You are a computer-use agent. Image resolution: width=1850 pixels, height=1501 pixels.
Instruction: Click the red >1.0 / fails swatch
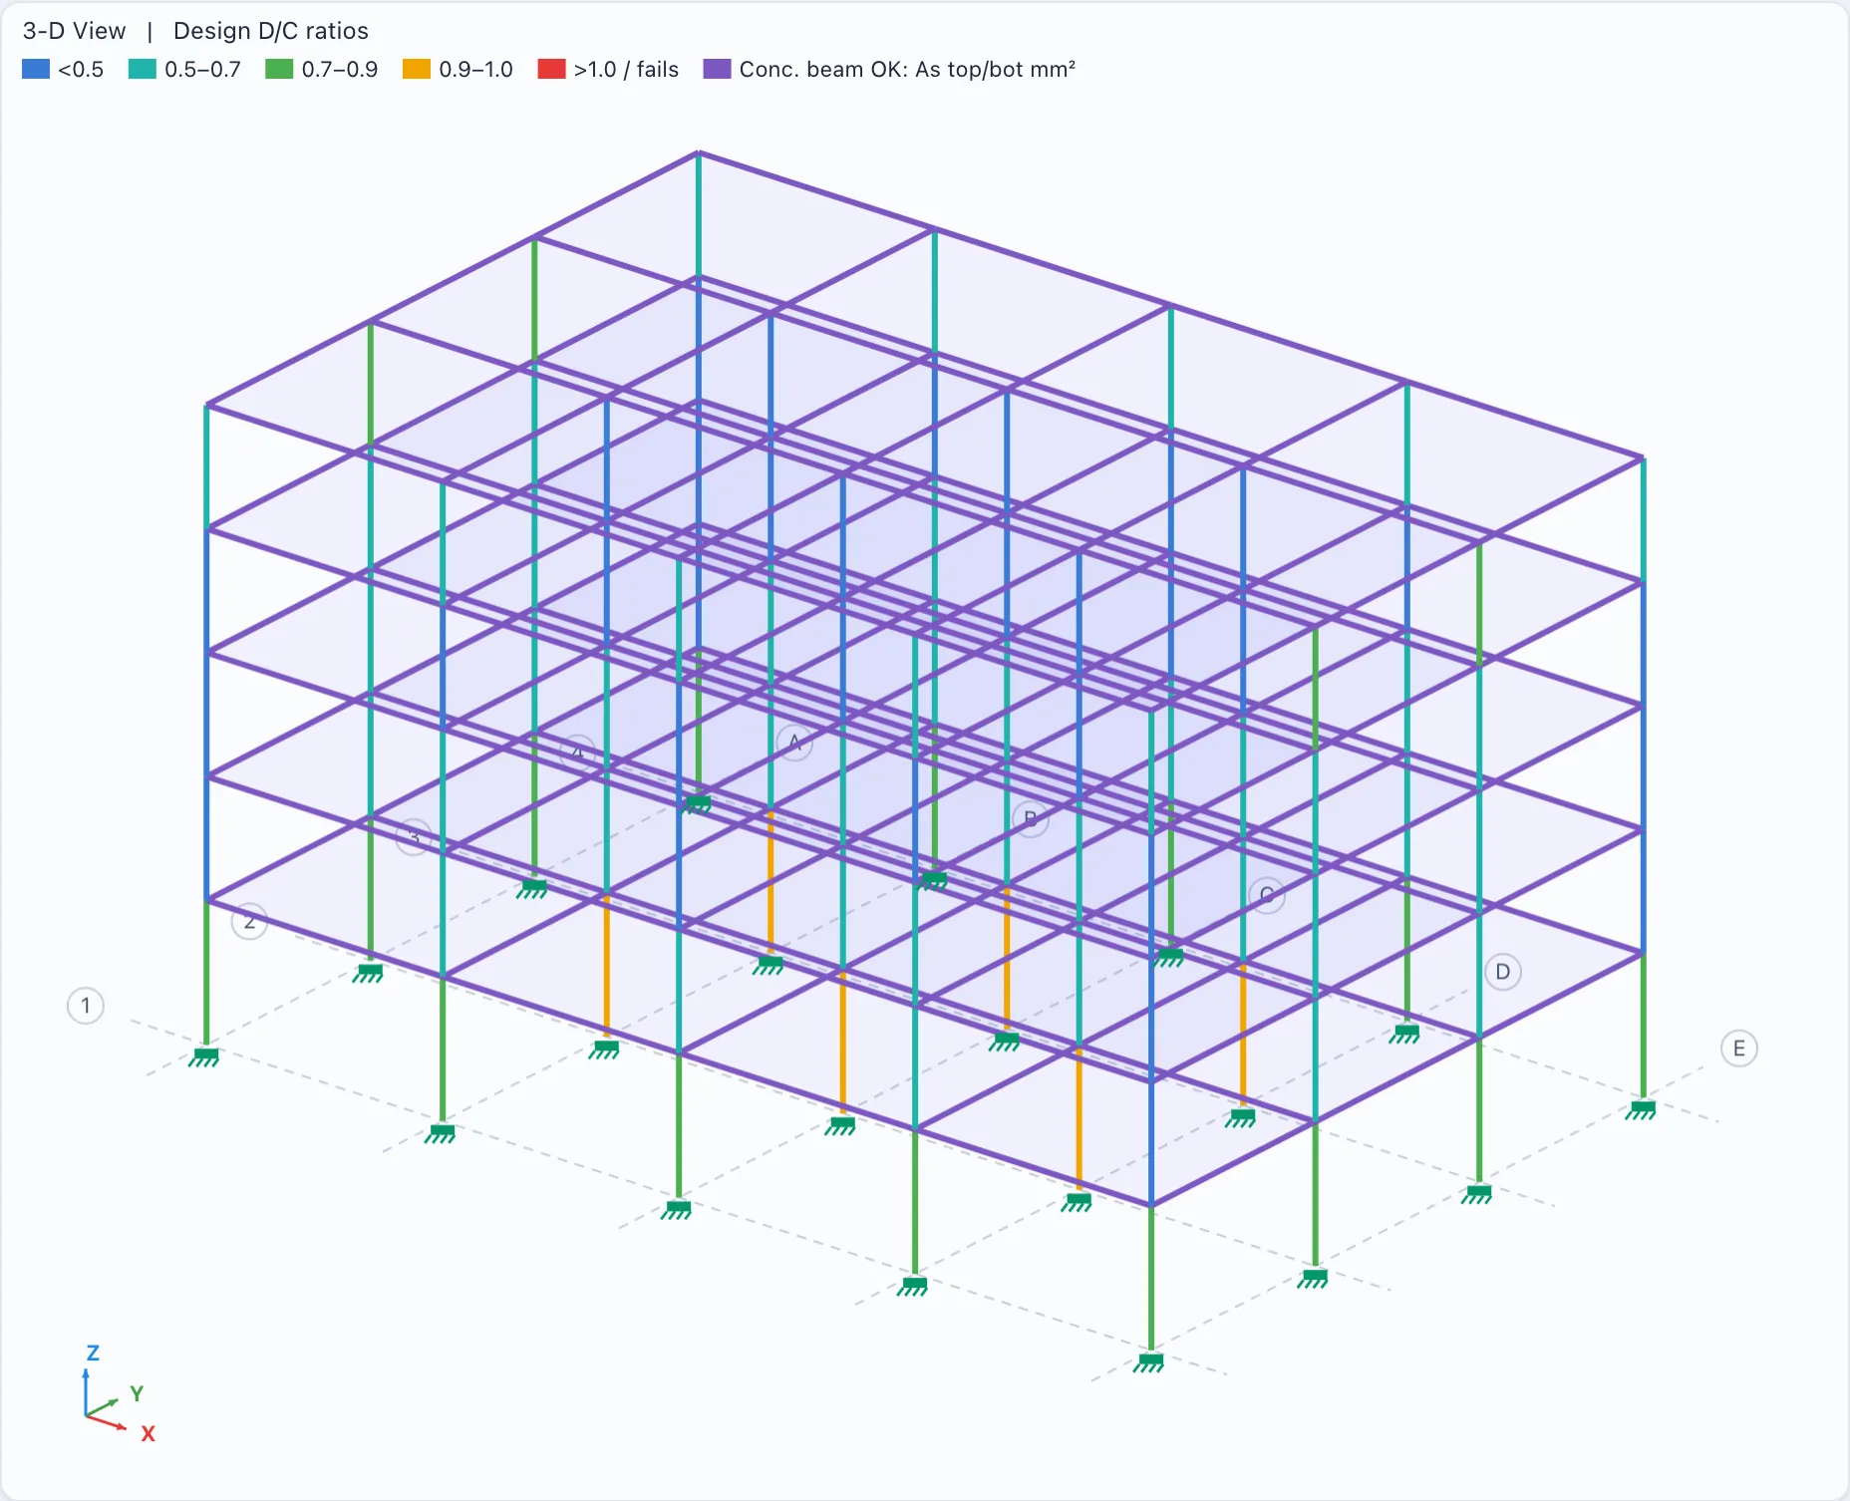(x=551, y=69)
